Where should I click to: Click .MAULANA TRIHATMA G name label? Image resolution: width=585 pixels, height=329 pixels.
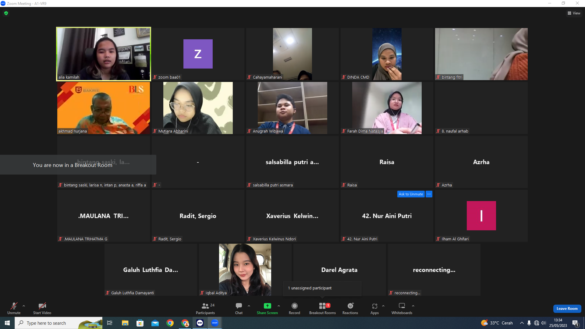click(85, 239)
